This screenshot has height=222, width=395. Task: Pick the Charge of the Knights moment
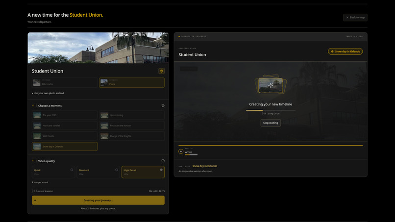132,136
